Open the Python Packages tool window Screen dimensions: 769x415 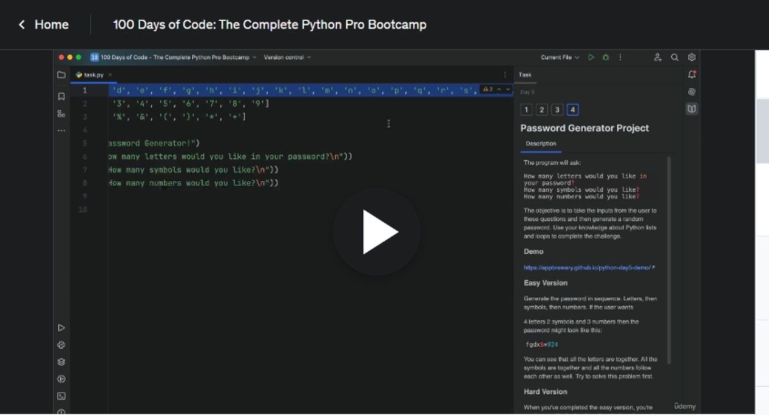(61, 345)
